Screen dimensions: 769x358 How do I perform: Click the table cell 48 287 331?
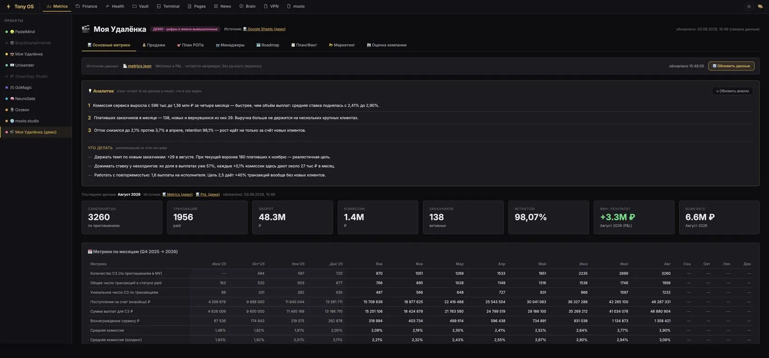pyautogui.click(x=661, y=302)
